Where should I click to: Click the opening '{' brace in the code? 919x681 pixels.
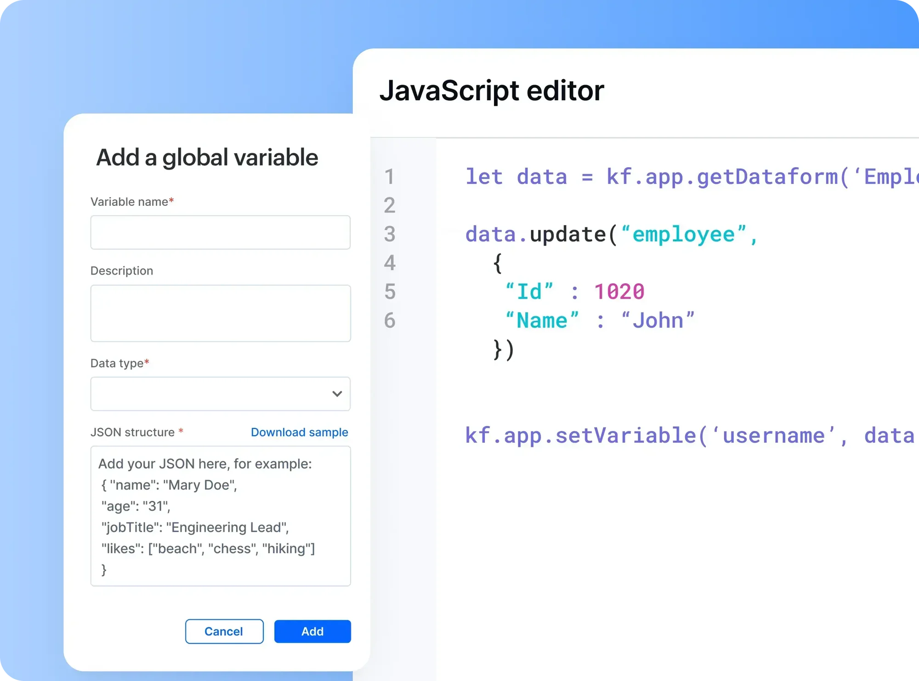click(x=498, y=263)
